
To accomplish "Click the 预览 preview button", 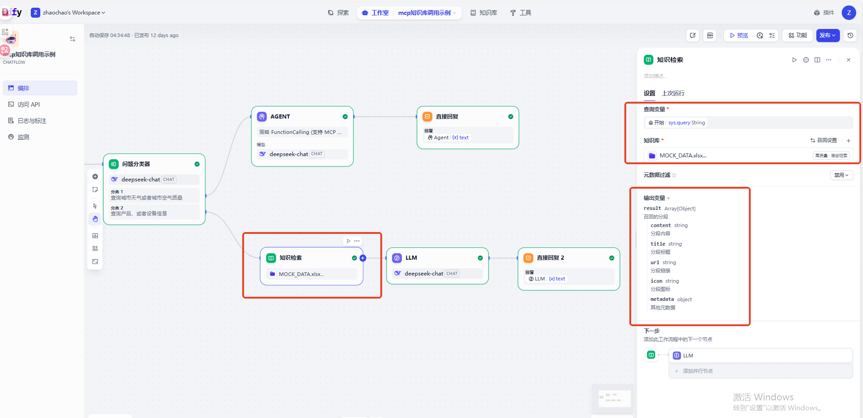I will coord(738,35).
